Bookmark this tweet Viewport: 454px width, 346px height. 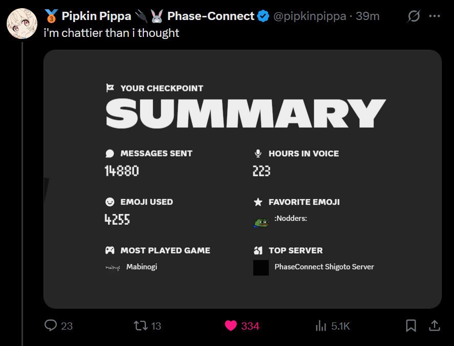tap(410, 325)
